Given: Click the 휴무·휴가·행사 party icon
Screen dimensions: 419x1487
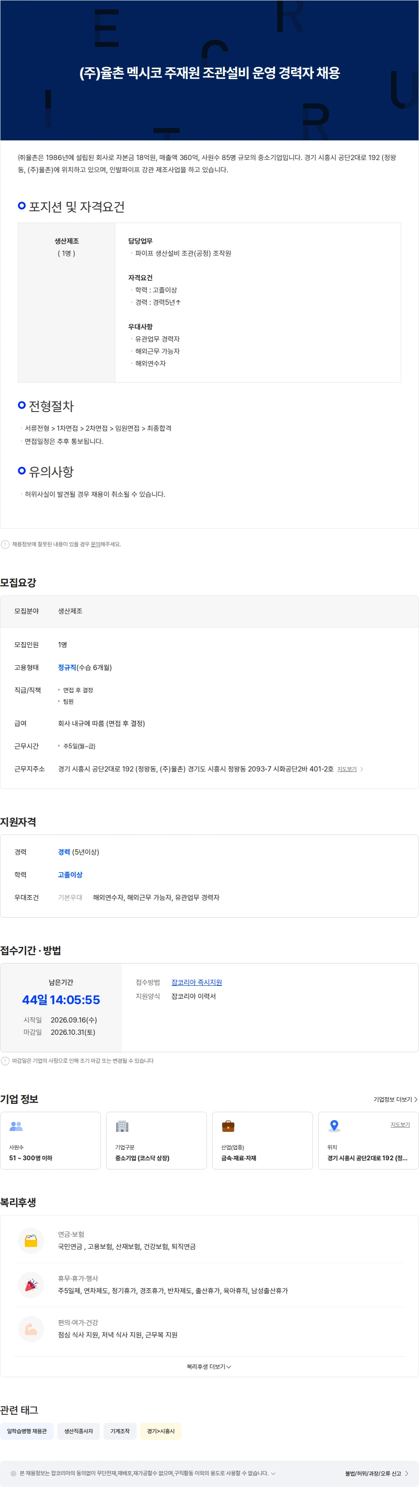Looking at the screenshot, I should pos(31,1285).
